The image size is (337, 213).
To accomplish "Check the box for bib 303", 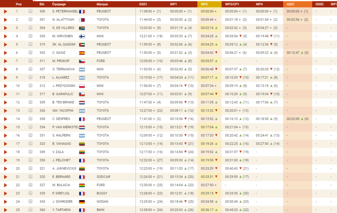I will (x=30, y=52).
